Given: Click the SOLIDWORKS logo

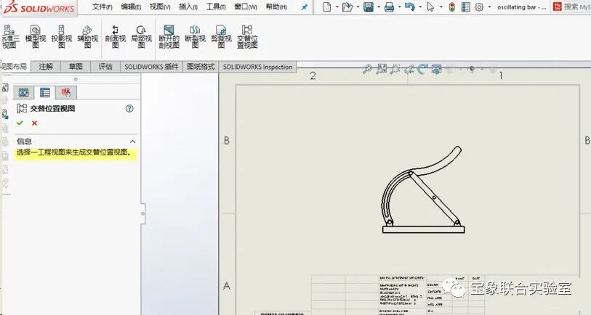Looking at the screenshot, I should click(39, 7).
